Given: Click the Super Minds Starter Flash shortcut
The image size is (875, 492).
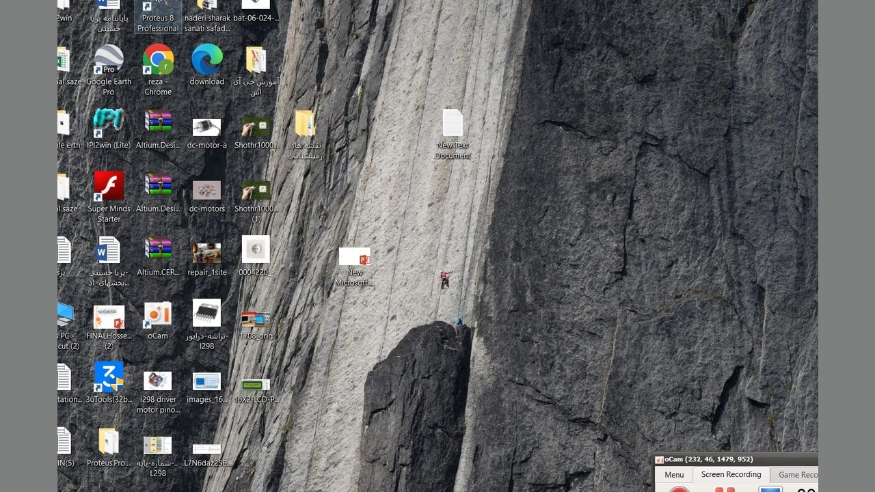Looking at the screenshot, I should (109, 197).
